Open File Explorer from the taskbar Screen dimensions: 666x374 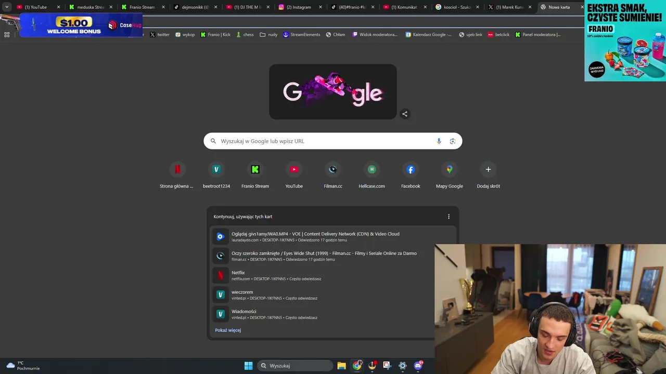point(341,366)
